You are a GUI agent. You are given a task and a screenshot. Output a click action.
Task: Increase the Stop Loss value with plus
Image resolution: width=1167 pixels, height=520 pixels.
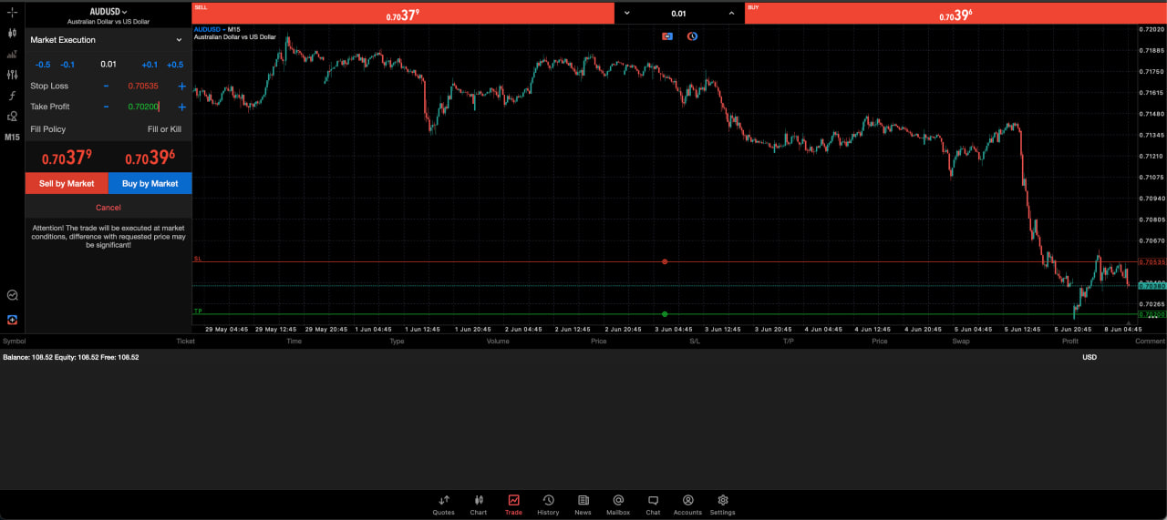[x=181, y=86]
